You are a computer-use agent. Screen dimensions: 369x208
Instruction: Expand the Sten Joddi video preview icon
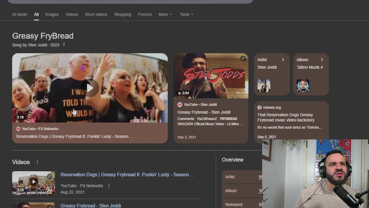(x=243, y=59)
